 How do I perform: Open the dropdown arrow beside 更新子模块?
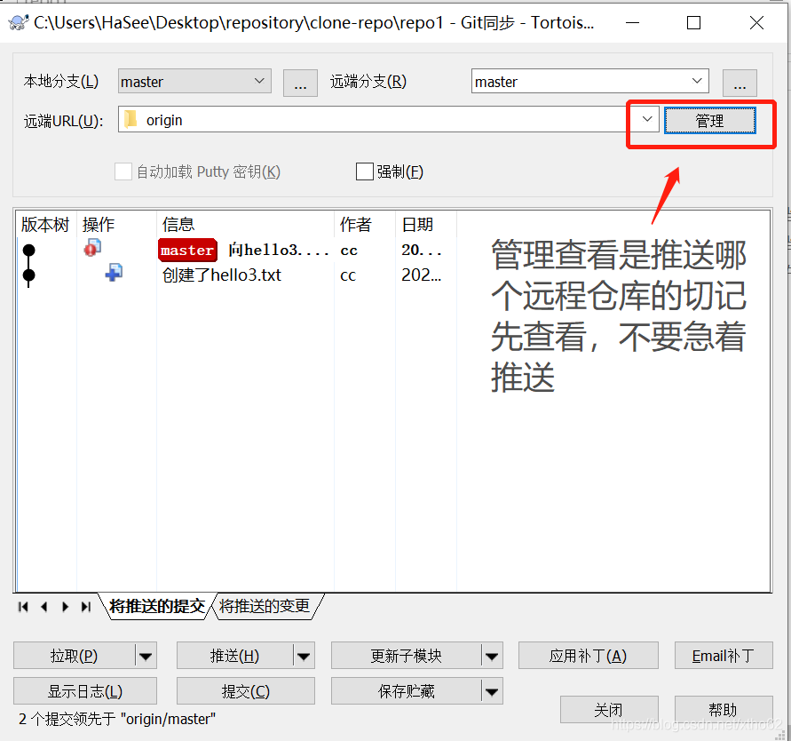coord(492,657)
